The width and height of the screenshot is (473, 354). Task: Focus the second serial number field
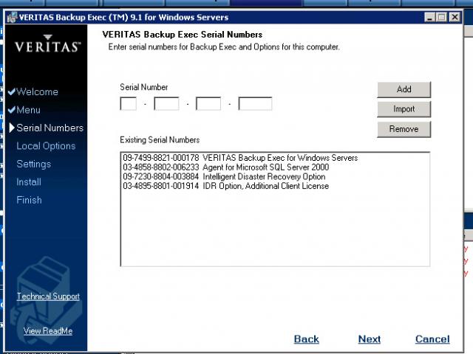pos(166,103)
